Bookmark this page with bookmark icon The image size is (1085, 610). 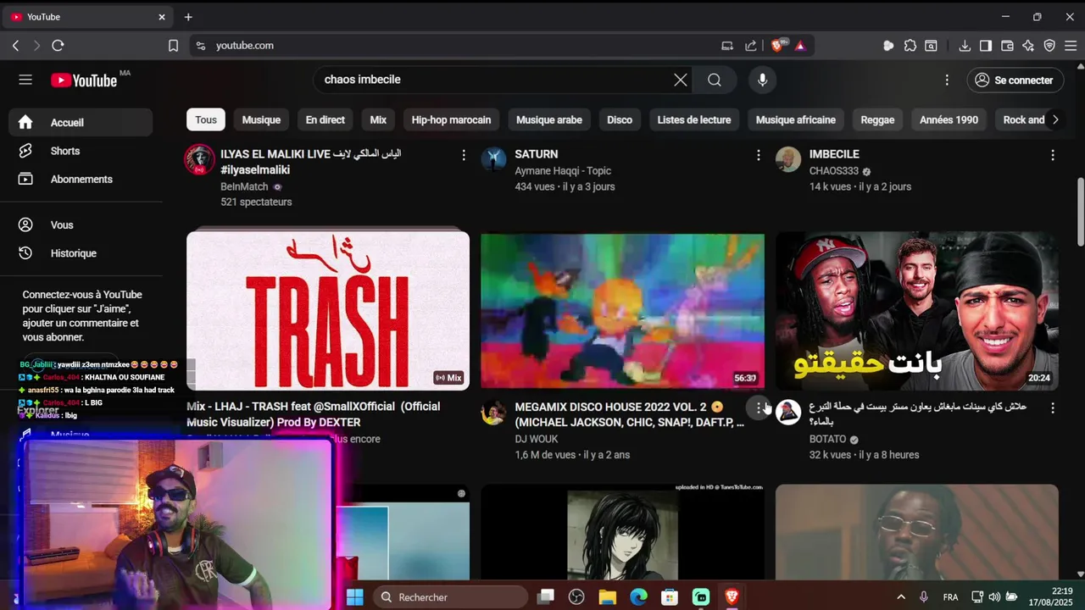coord(173,46)
